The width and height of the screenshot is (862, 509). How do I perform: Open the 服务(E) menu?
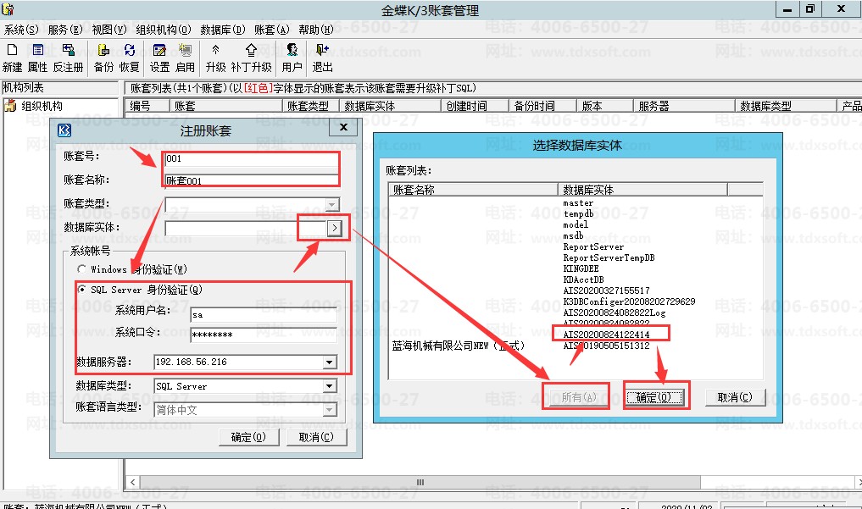tap(65, 30)
